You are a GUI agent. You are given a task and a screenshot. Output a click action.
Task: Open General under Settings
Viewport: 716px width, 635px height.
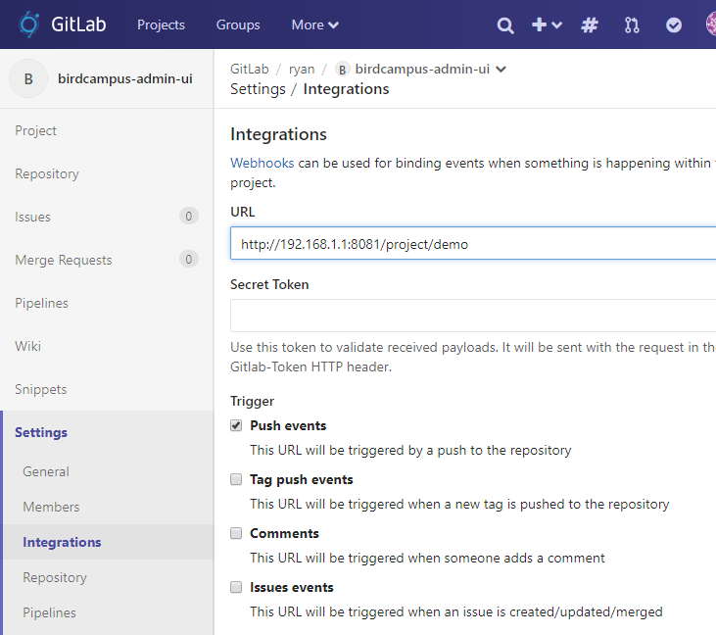point(46,471)
